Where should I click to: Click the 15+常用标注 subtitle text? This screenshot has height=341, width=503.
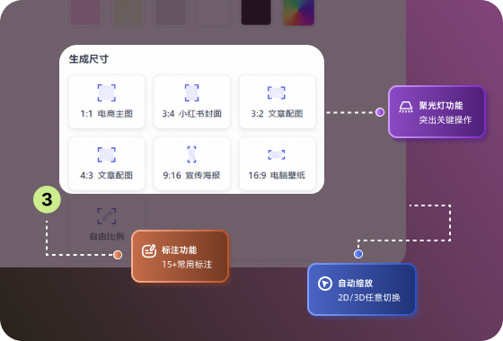tap(187, 265)
